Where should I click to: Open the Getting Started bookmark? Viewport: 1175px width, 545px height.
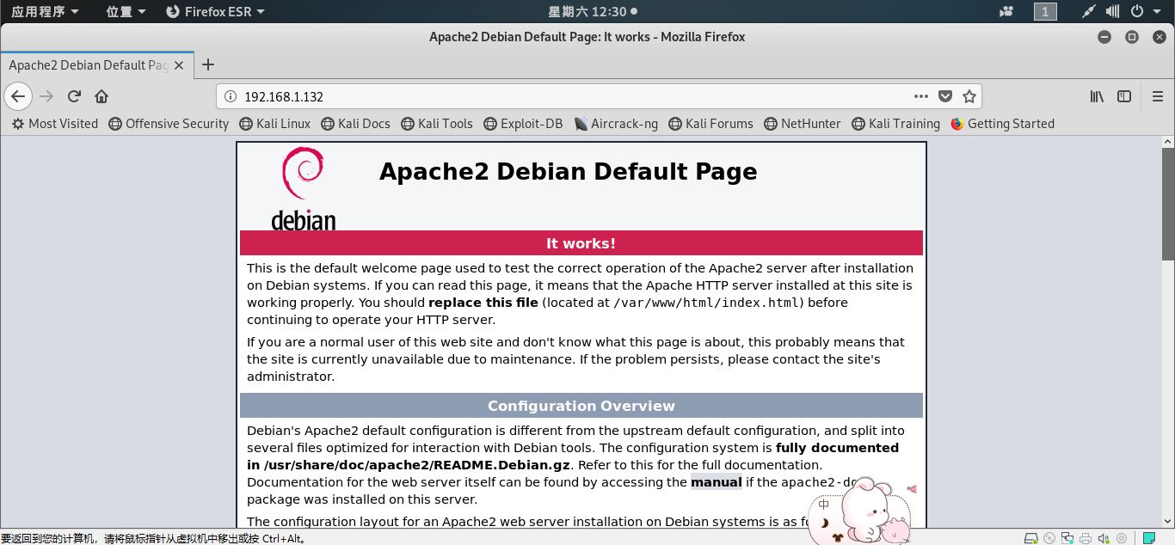click(x=1002, y=124)
